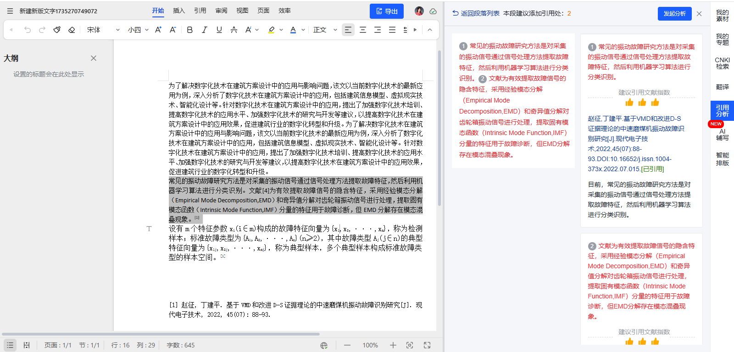
Task: Click the font color A swatch
Action: pyautogui.click(x=293, y=30)
